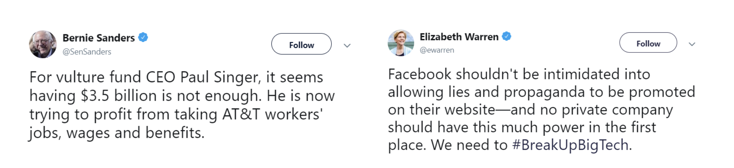Expand the options chevron on Sanders' tweet

click(x=347, y=45)
